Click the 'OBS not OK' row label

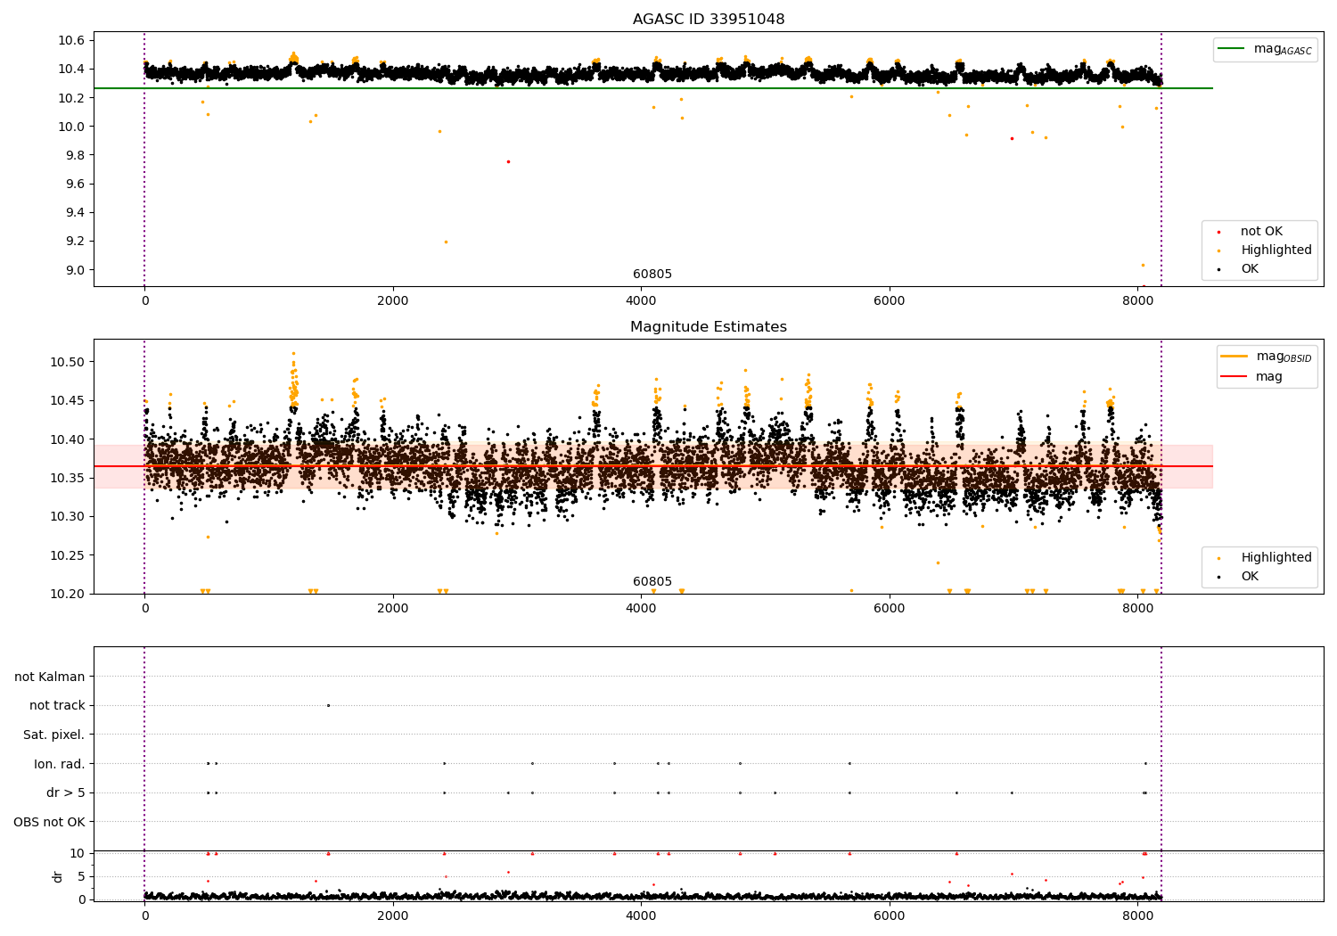[50, 822]
